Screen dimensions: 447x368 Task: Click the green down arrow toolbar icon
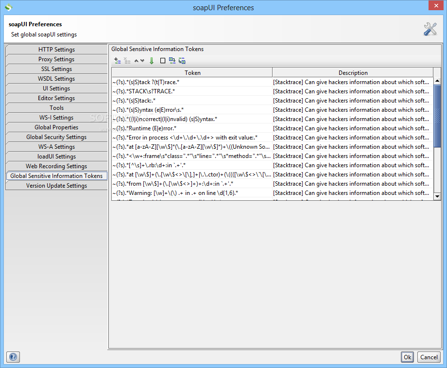click(152, 60)
